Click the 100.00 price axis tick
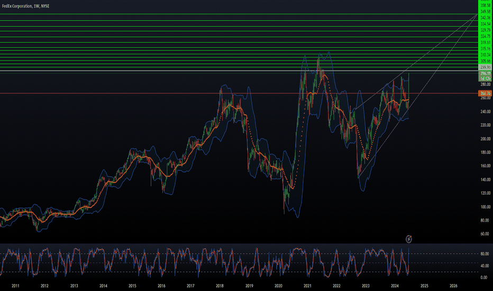The image size is (493, 291). coord(486,207)
